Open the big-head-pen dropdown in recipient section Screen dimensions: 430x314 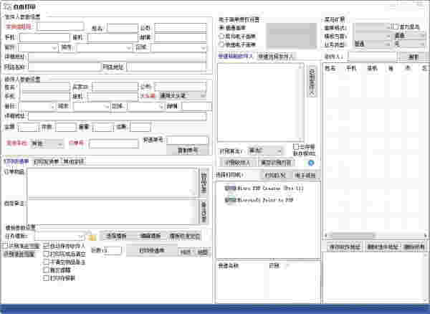coord(183,96)
